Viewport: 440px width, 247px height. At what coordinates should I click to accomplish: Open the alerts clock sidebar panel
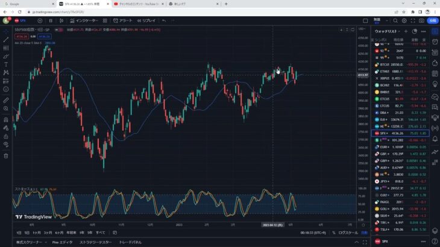tap(435, 42)
